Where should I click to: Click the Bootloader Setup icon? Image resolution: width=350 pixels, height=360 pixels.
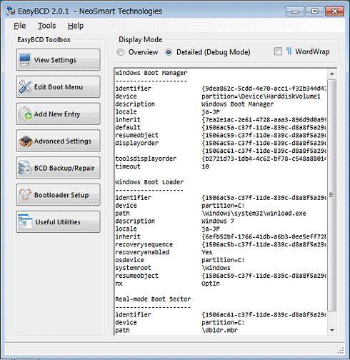[25, 194]
